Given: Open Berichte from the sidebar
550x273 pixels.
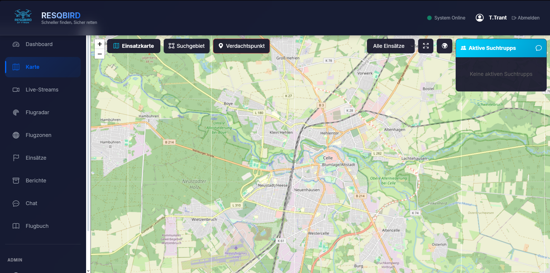Looking at the screenshot, I should [x=36, y=181].
